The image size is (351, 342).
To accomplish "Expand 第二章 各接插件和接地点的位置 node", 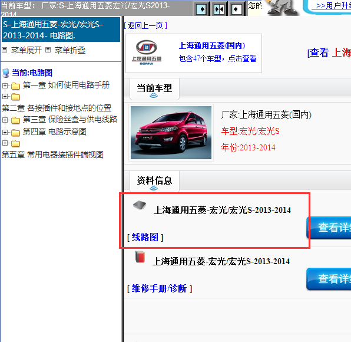I will (x=5, y=97).
